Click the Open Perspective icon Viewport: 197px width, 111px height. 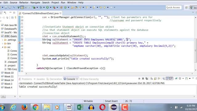187,7
